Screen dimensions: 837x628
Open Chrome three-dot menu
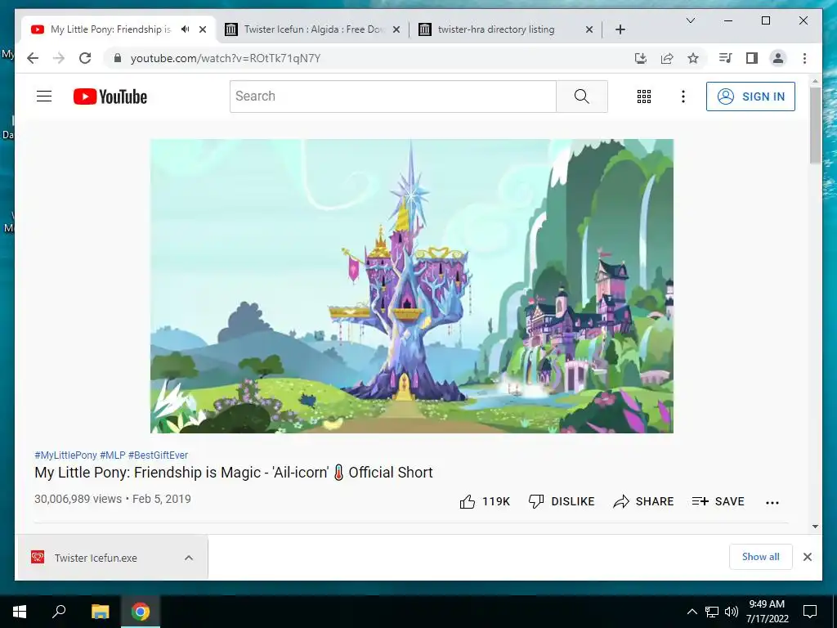[804, 58]
